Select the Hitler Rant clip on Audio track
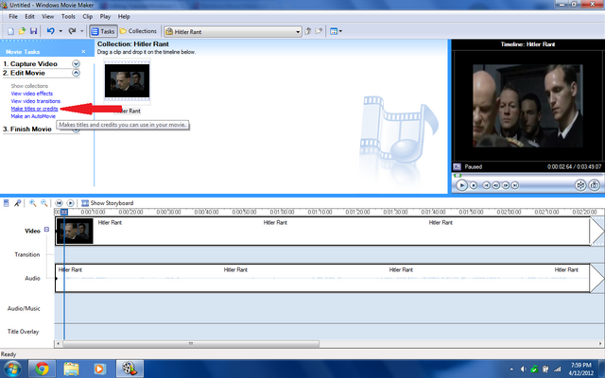605x378 pixels. pos(322,278)
